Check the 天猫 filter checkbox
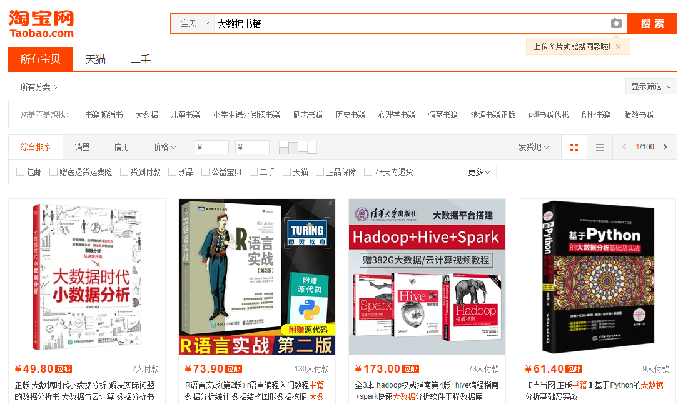Image resolution: width=678 pixels, height=404 pixels. (286, 172)
